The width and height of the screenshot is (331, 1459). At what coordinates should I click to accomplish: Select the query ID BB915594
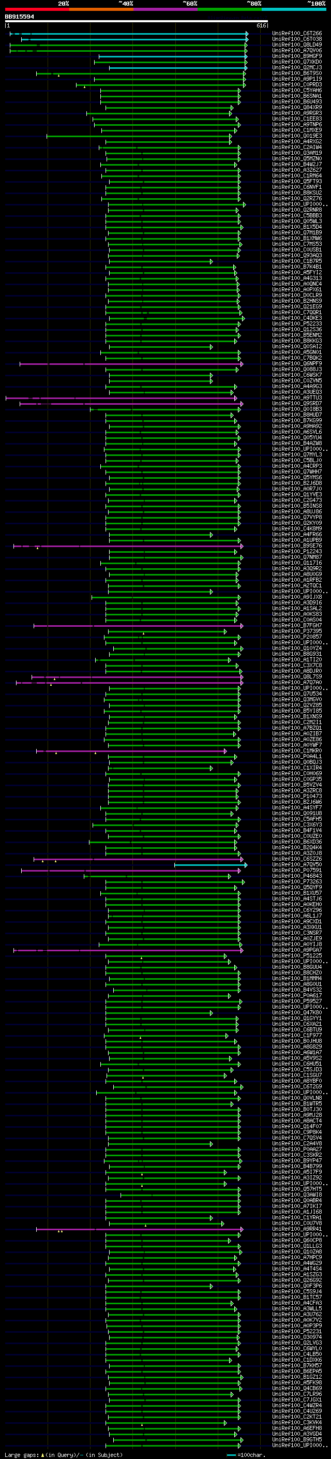pos(19,17)
